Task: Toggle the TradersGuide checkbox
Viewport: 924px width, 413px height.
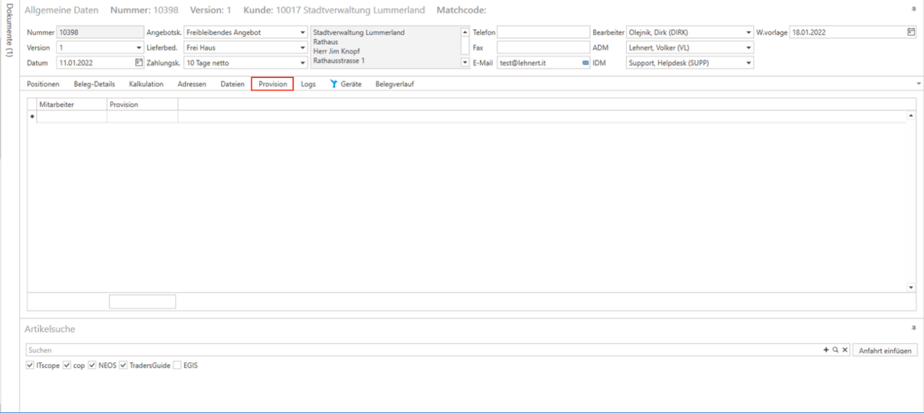Action: (x=123, y=365)
